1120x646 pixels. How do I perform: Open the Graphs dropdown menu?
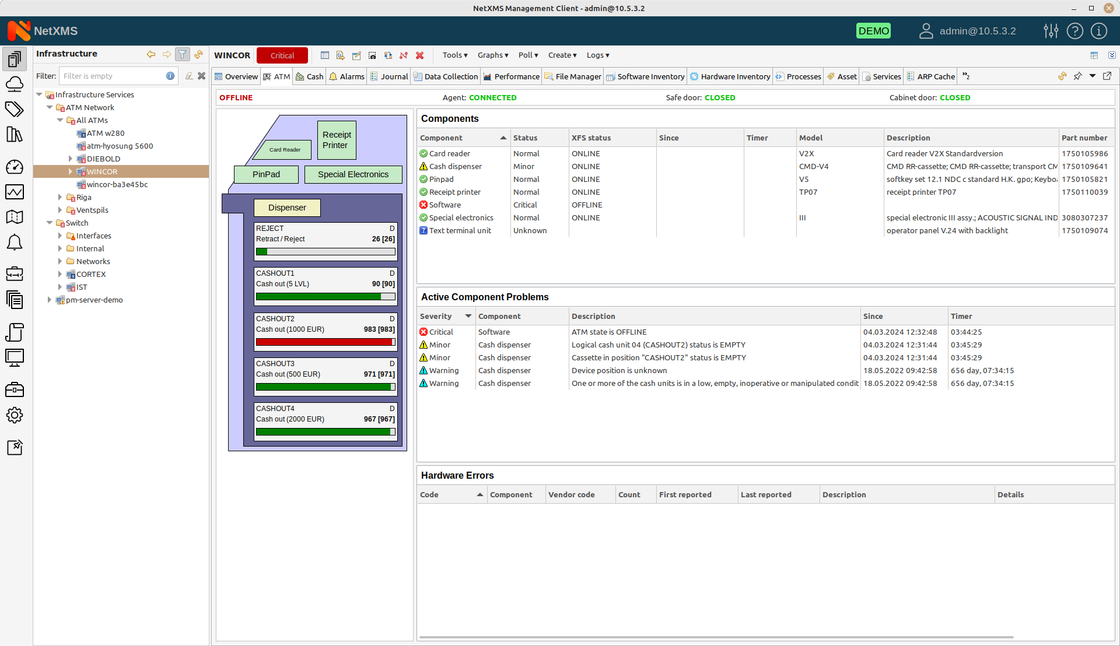click(x=492, y=55)
